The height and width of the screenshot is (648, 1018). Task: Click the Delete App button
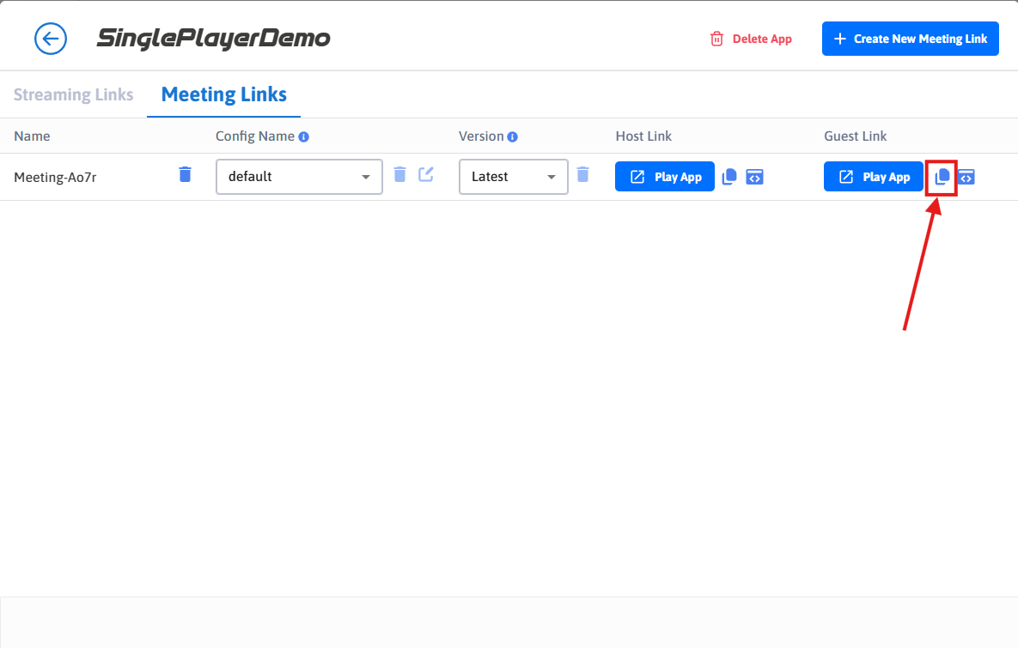point(751,39)
